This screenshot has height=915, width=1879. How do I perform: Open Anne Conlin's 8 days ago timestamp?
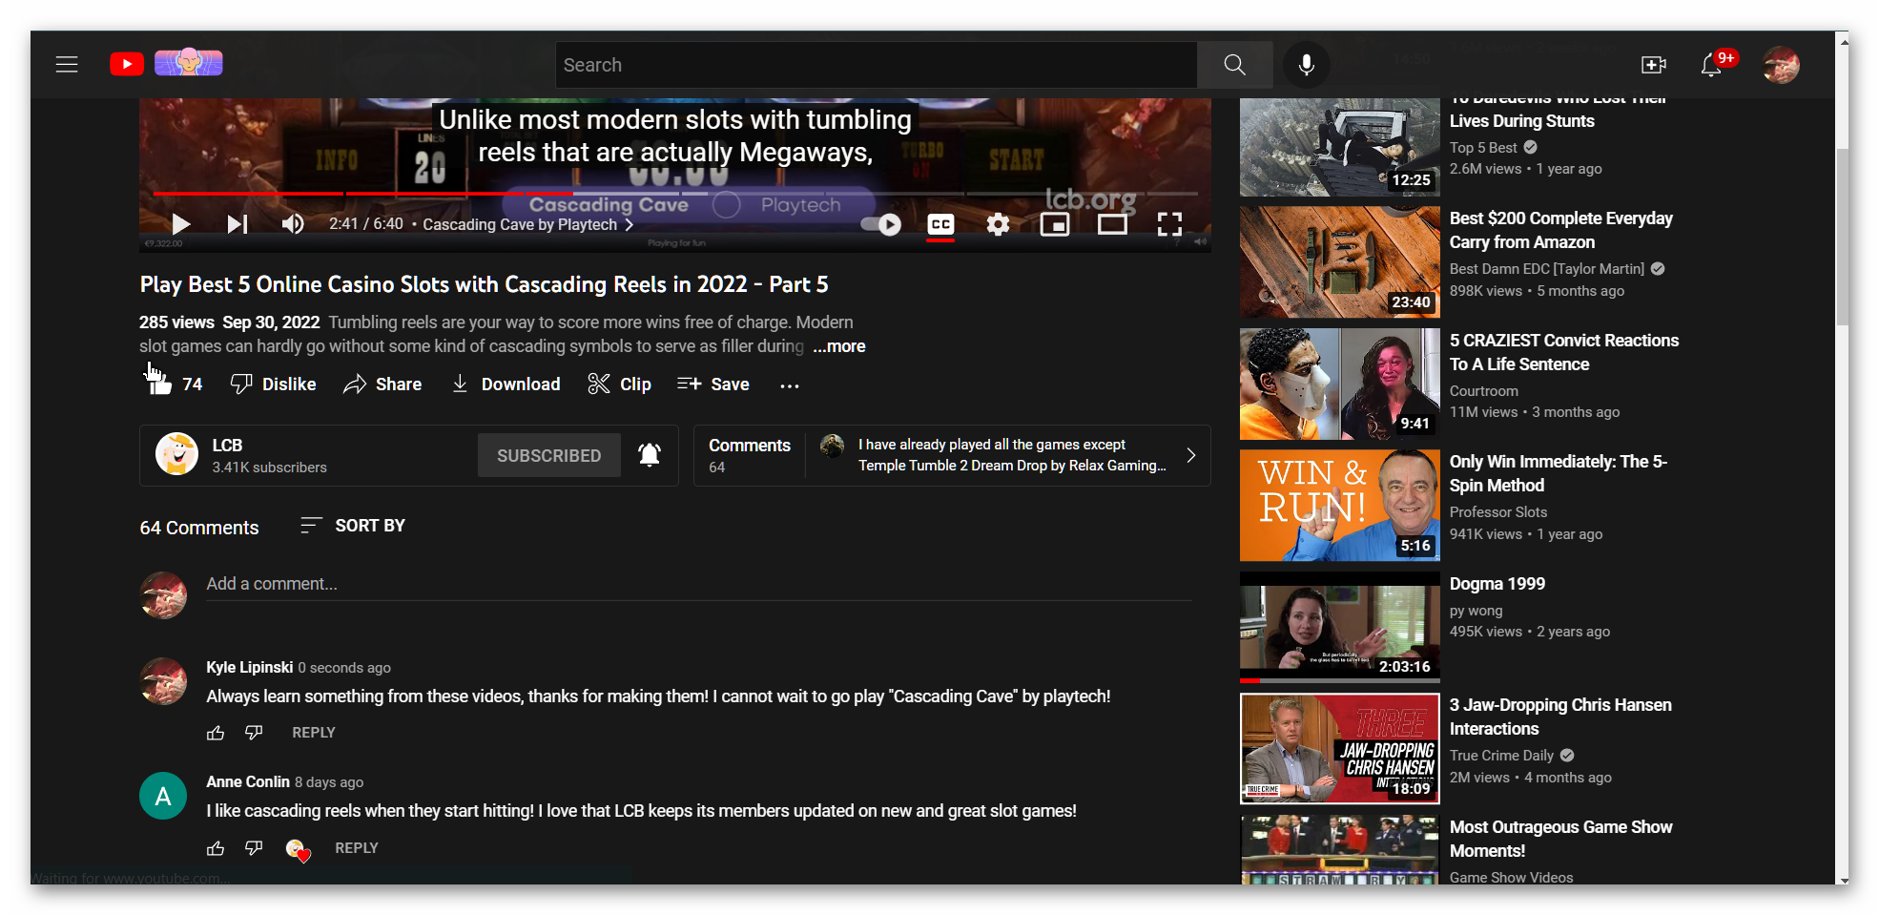pyautogui.click(x=329, y=782)
